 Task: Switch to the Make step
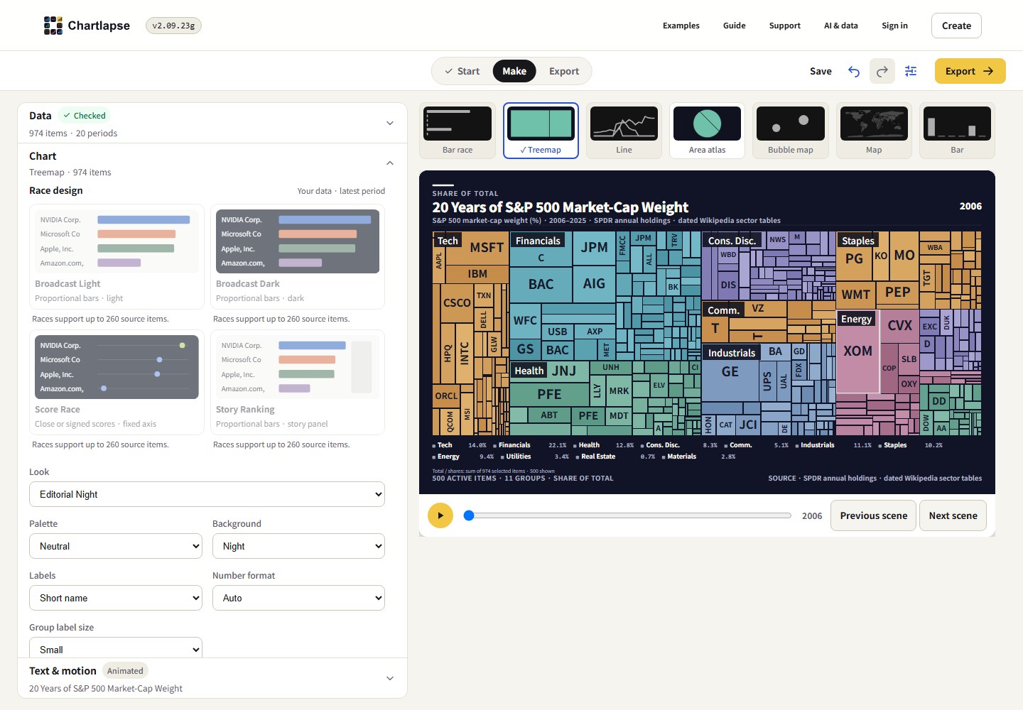click(514, 71)
